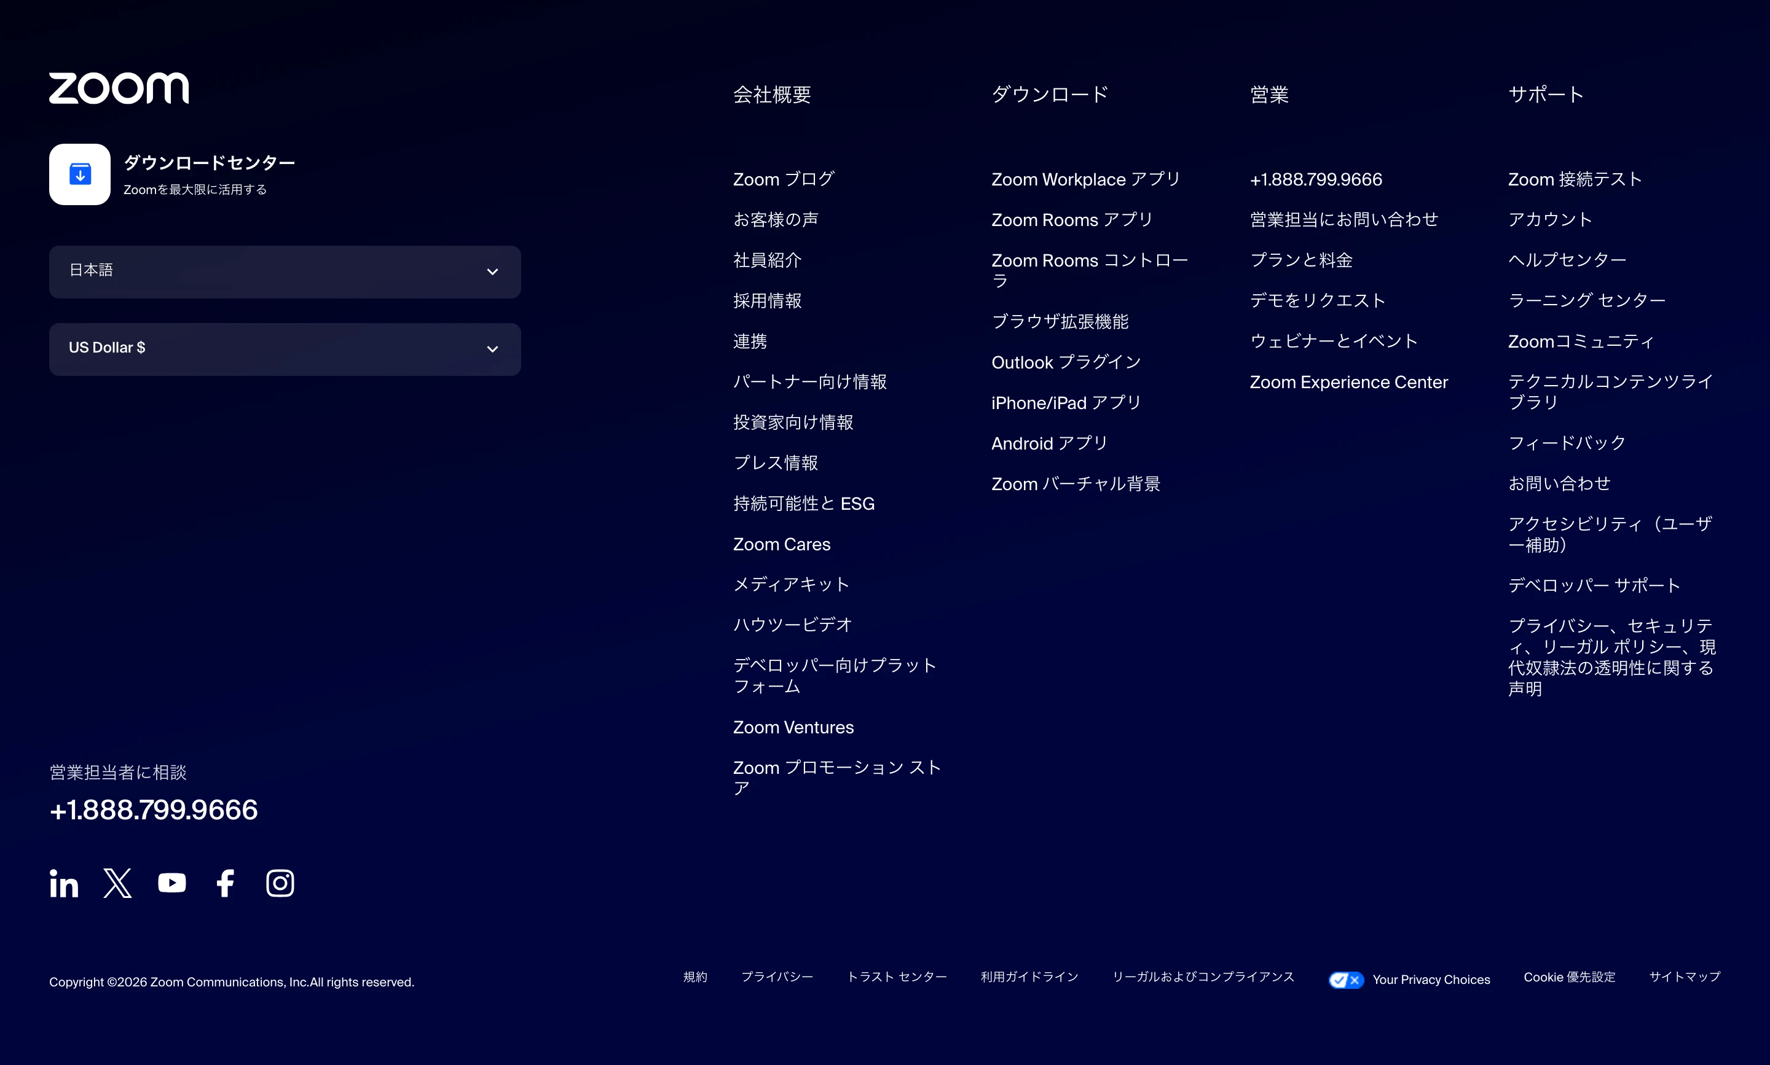Open リーガルおよびコンプライアンス footer link
1770x1065 pixels.
pyautogui.click(x=1203, y=977)
